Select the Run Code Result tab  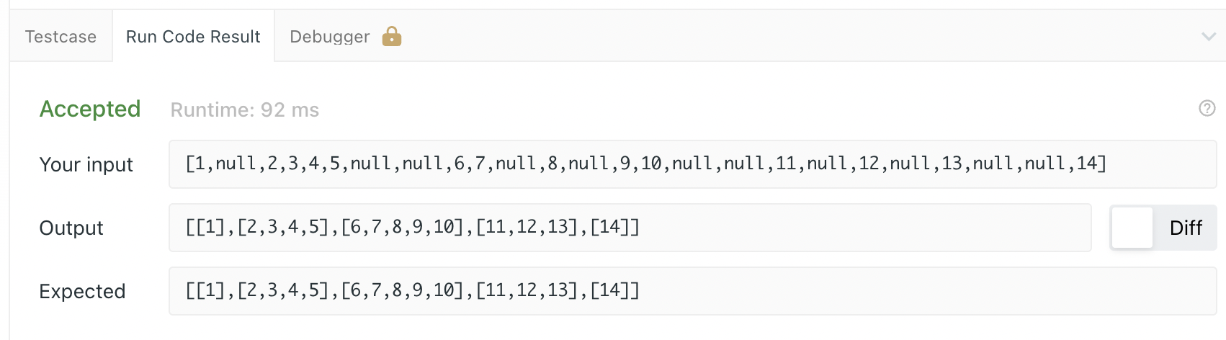tap(193, 37)
